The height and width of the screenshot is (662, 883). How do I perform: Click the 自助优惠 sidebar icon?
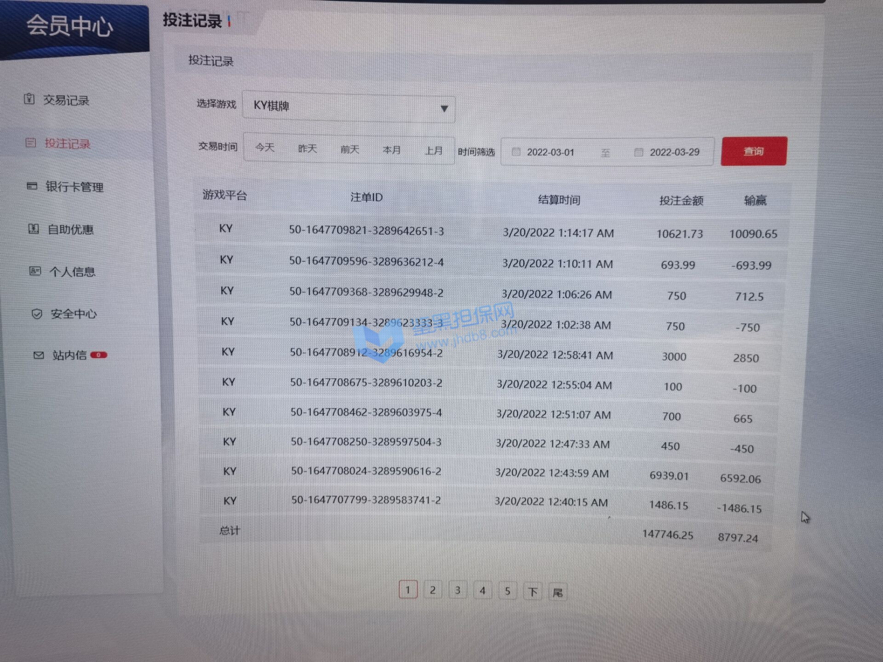(x=34, y=228)
